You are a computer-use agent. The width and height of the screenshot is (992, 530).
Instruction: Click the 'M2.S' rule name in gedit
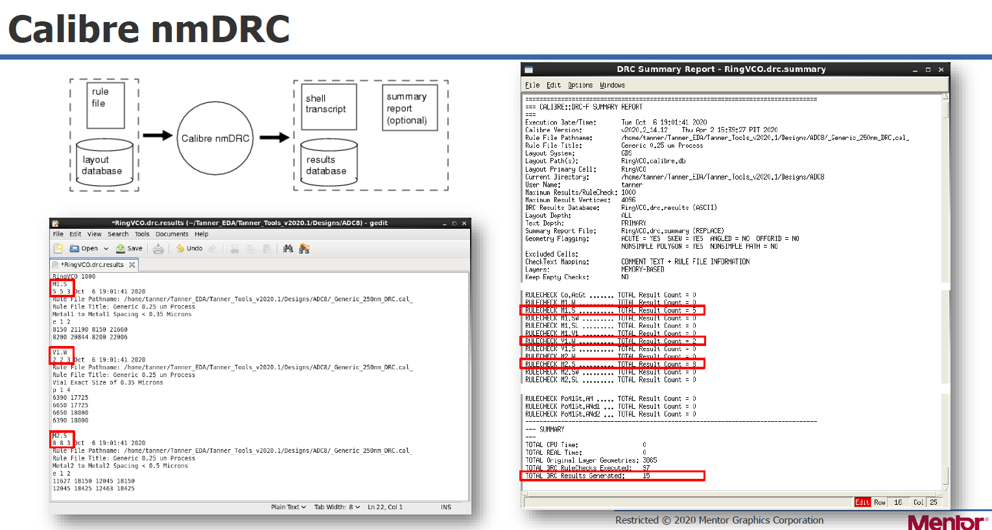[60, 435]
